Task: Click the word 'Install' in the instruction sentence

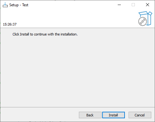Action: [x=25, y=34]
